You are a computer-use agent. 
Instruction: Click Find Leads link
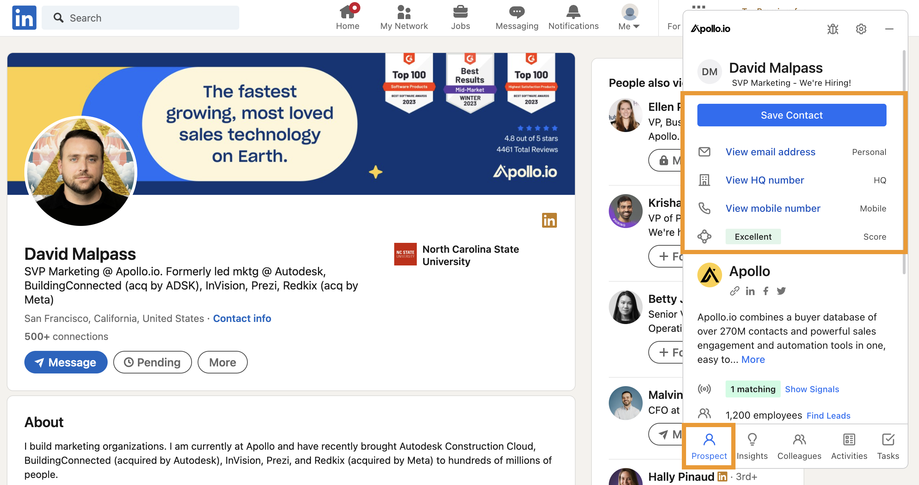point(828,415)
